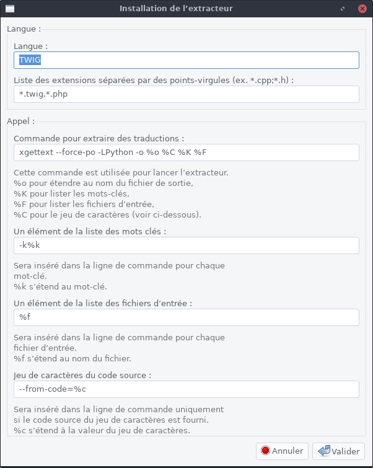Click the Appel group heading

click(x=21, y=121)
